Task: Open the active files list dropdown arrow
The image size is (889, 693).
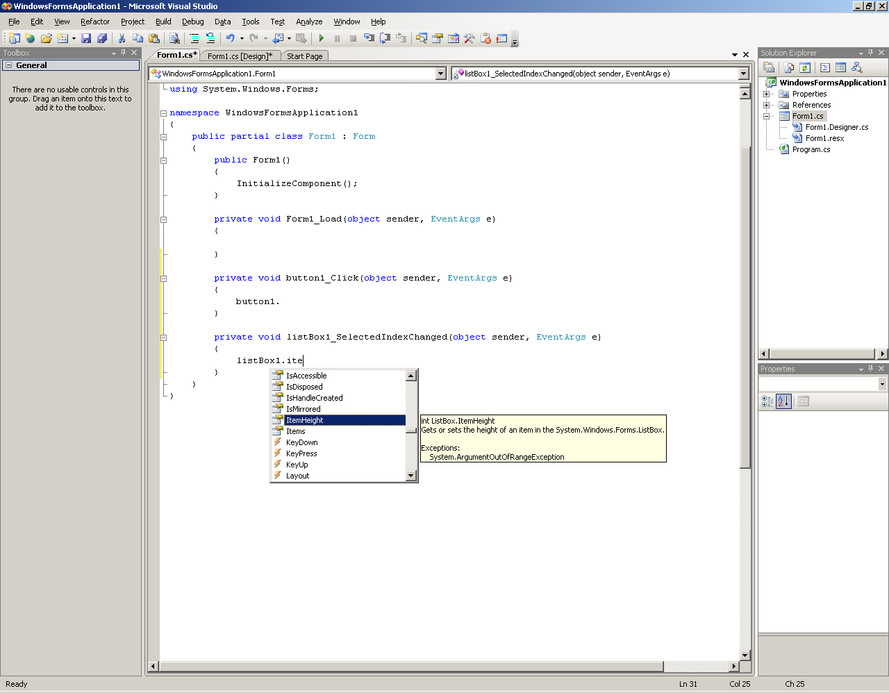Action: 735,55
